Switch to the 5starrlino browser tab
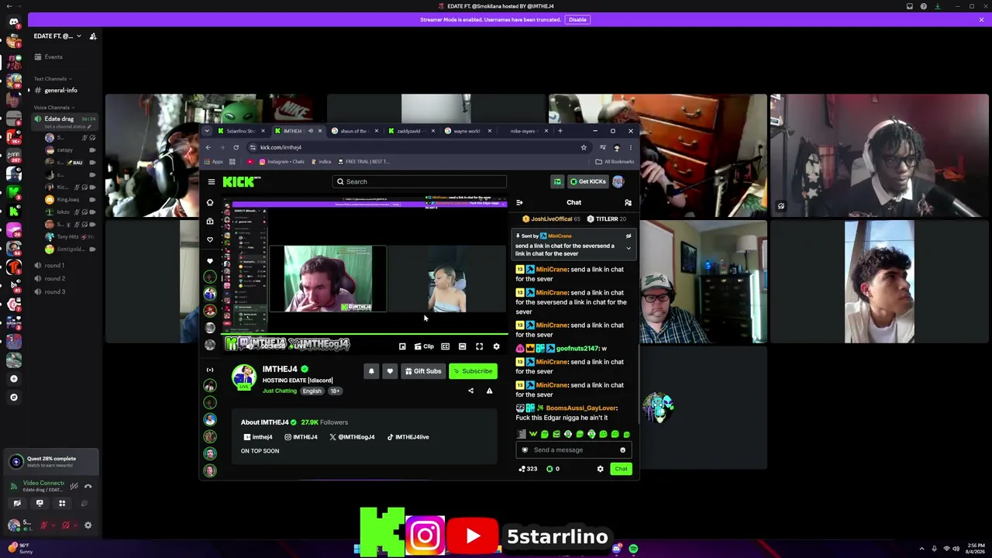 [242, 131]
